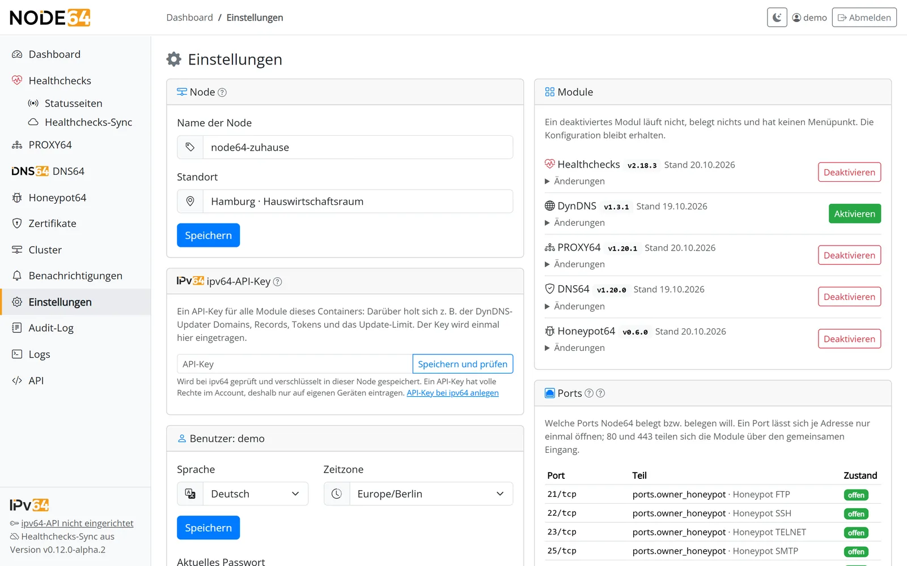Click the Dashboard breadcrumb link
The image size is (907, 566).
[x=189, y=18]
